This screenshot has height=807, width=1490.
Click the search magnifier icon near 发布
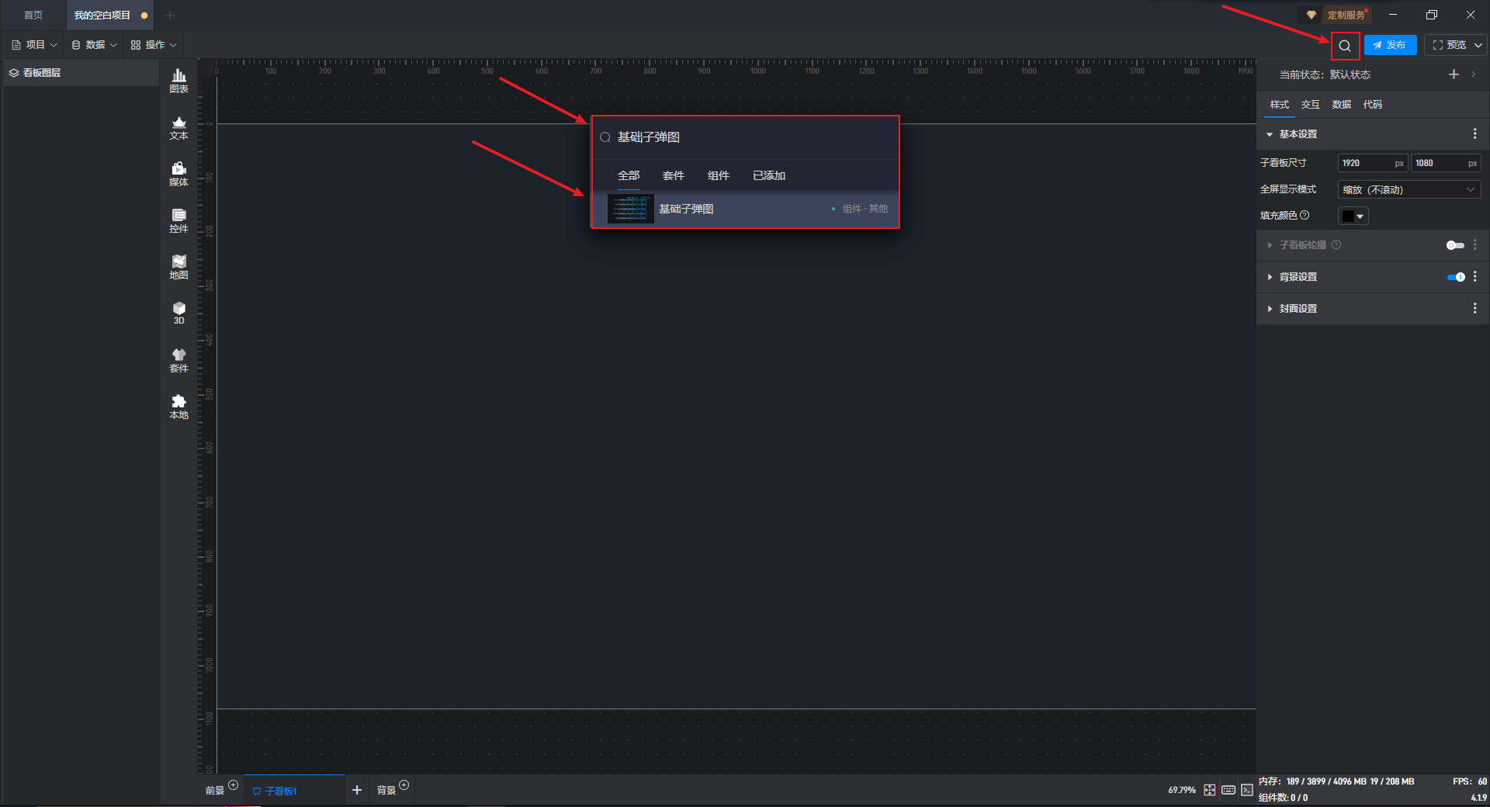[1345, 46]
